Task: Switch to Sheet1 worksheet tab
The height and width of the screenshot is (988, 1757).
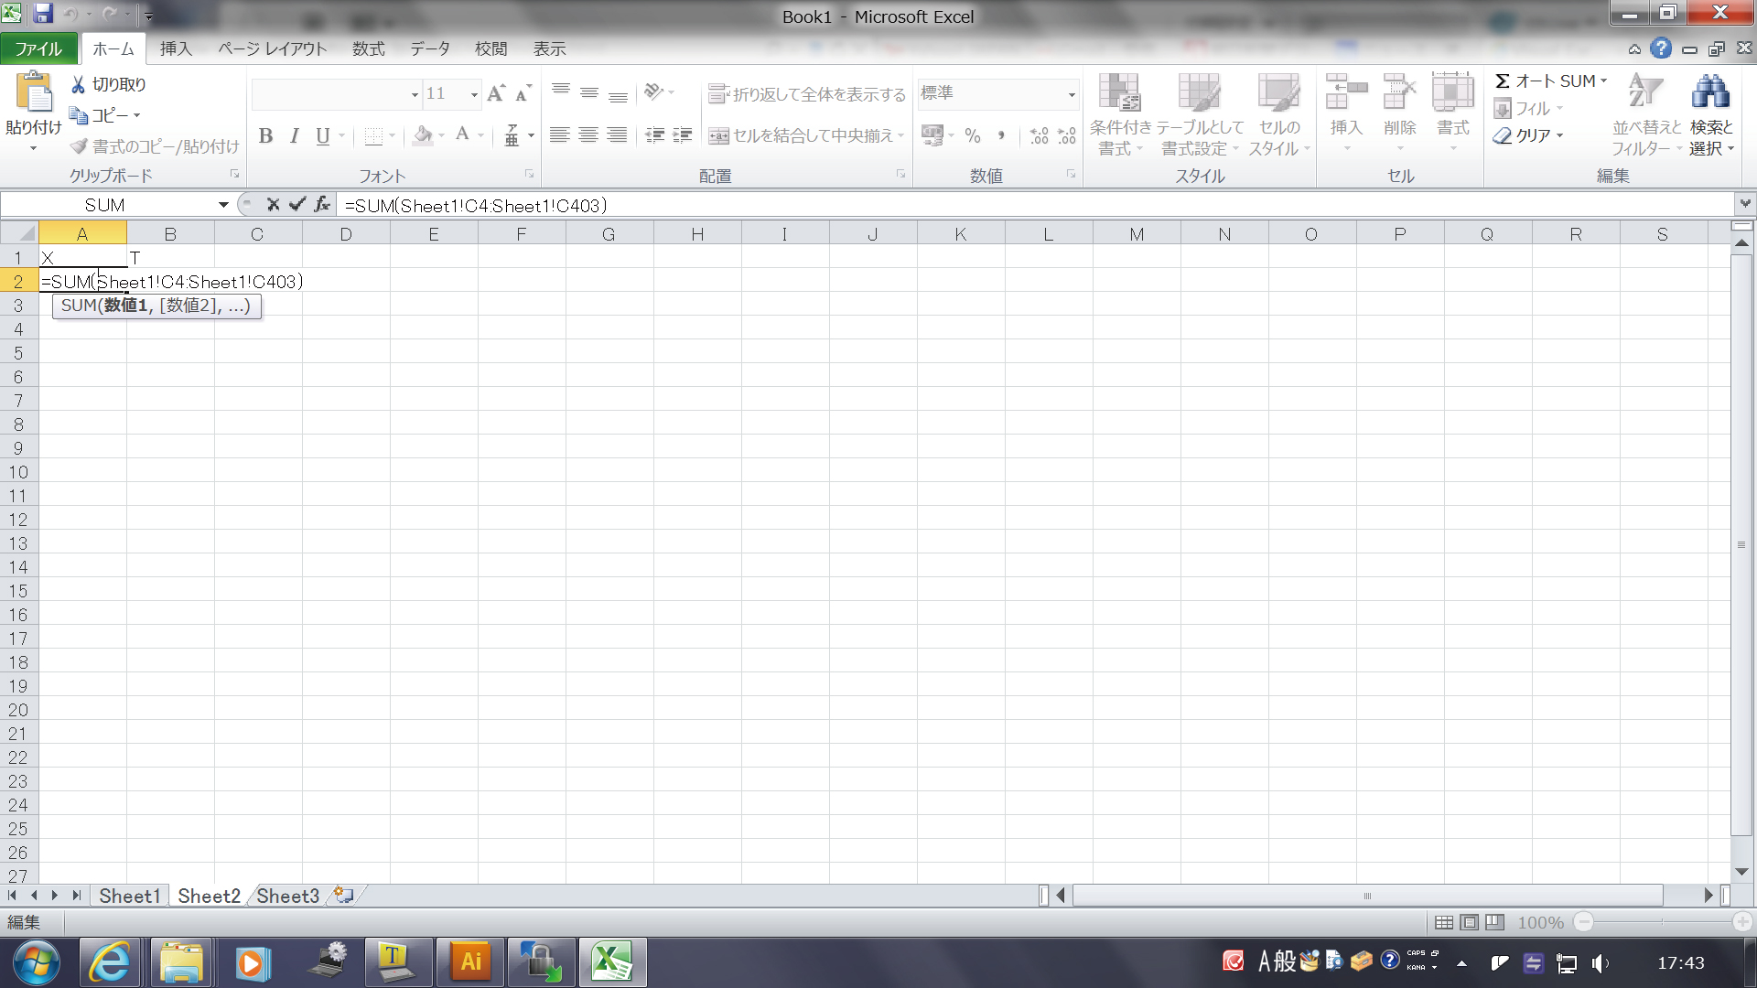Action: [129, 896]
